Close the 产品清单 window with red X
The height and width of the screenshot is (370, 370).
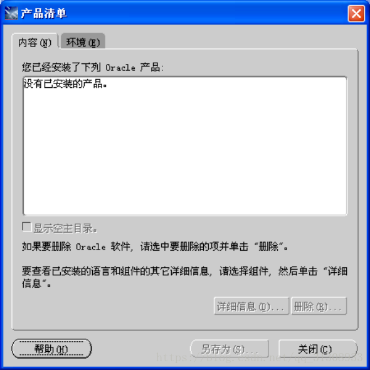[356, 13]
